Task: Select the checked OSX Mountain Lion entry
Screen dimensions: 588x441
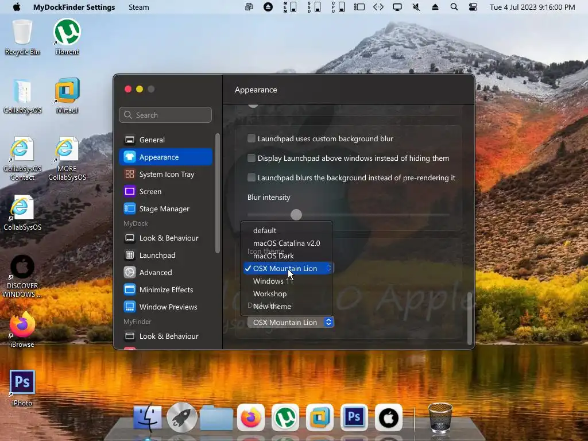Action: (x=287, y=268)
